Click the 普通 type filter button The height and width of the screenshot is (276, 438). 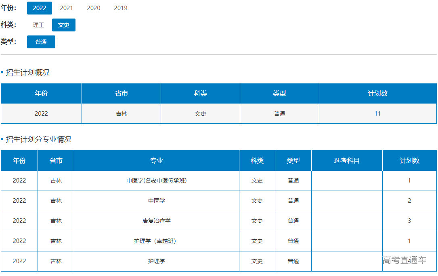click(41, 42)
